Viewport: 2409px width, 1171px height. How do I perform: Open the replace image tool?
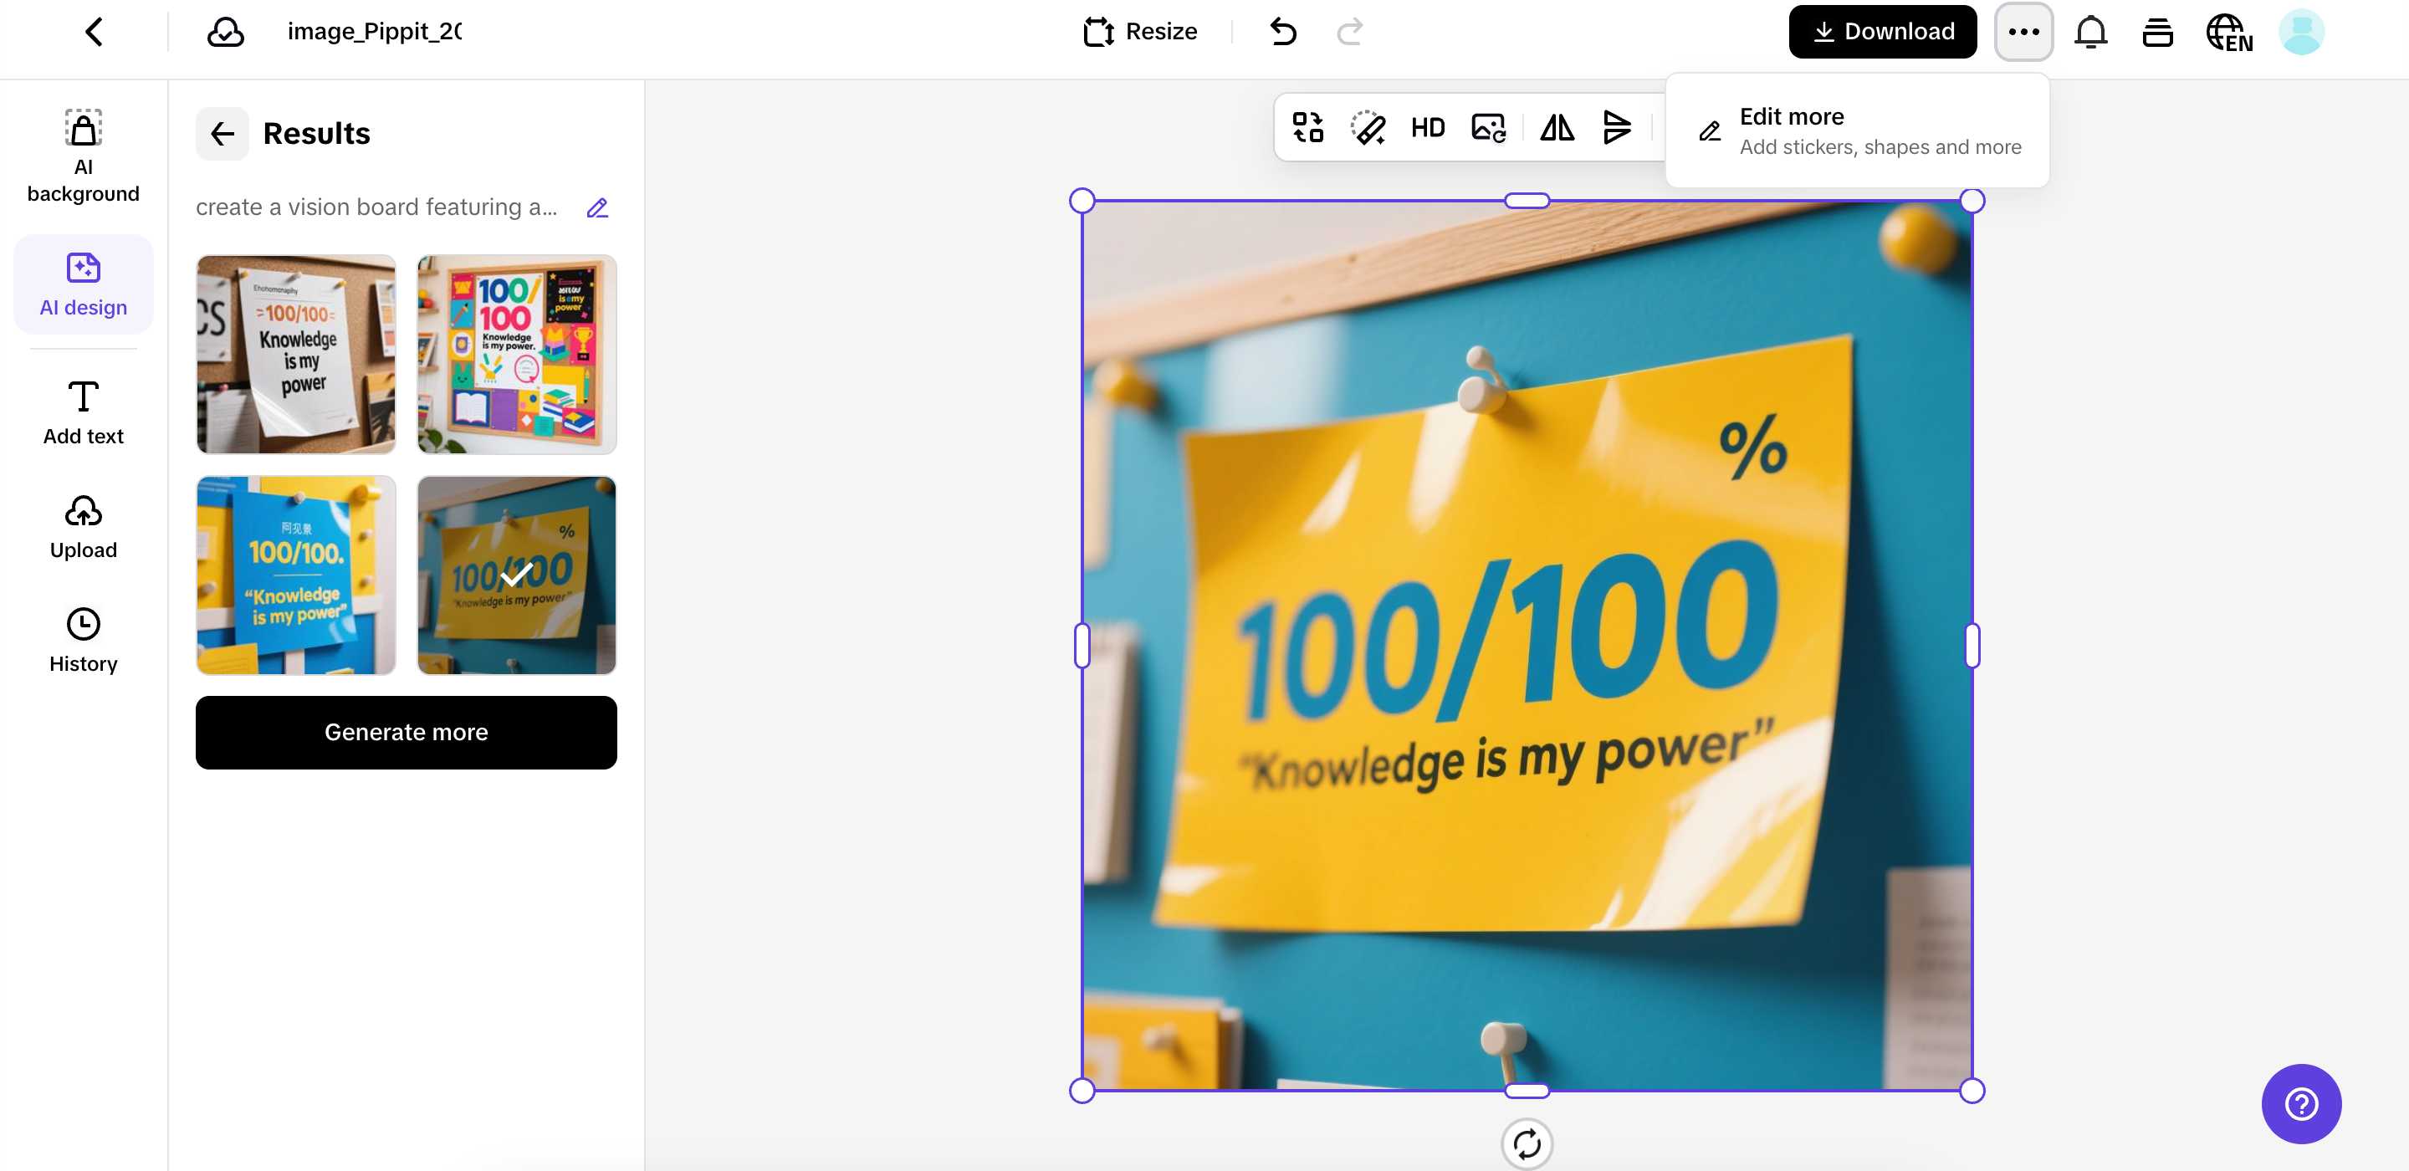[x=1488, y=127]
